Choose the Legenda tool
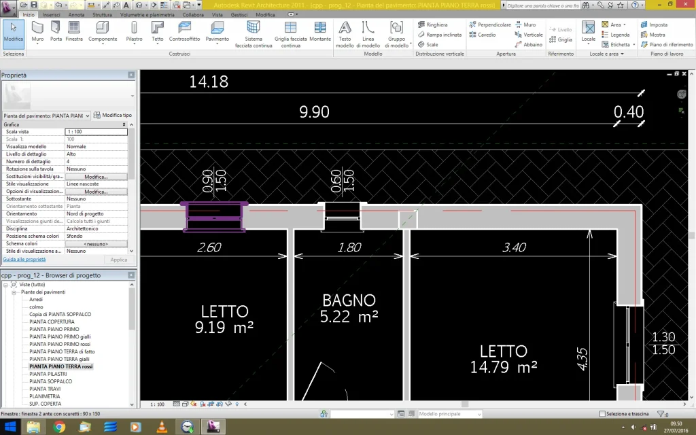 [x=616, y=35]
